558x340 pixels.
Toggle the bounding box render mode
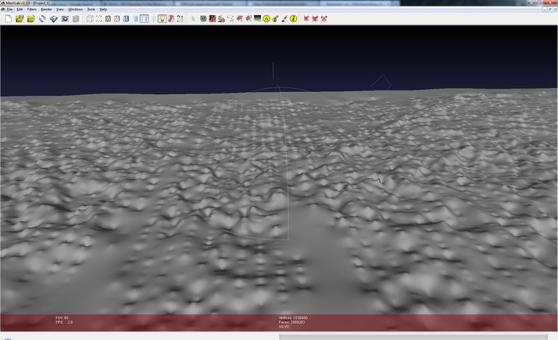[x=89, y=19]
